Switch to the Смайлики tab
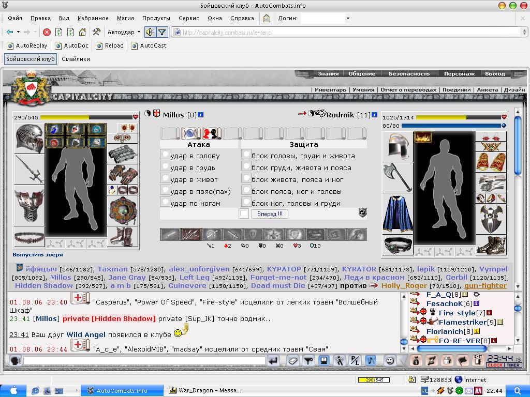 pyautogui.click(x=76, y=59)
